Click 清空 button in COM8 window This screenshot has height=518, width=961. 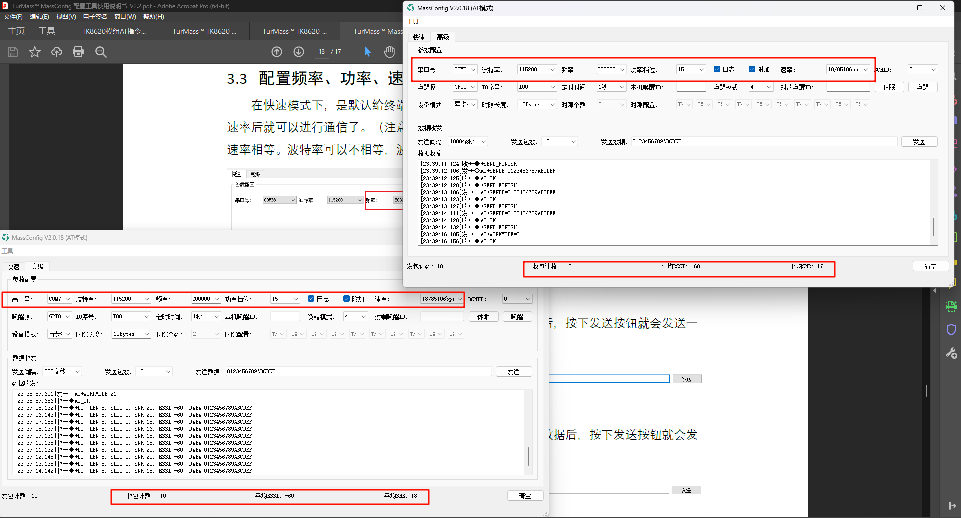point(930,266)
